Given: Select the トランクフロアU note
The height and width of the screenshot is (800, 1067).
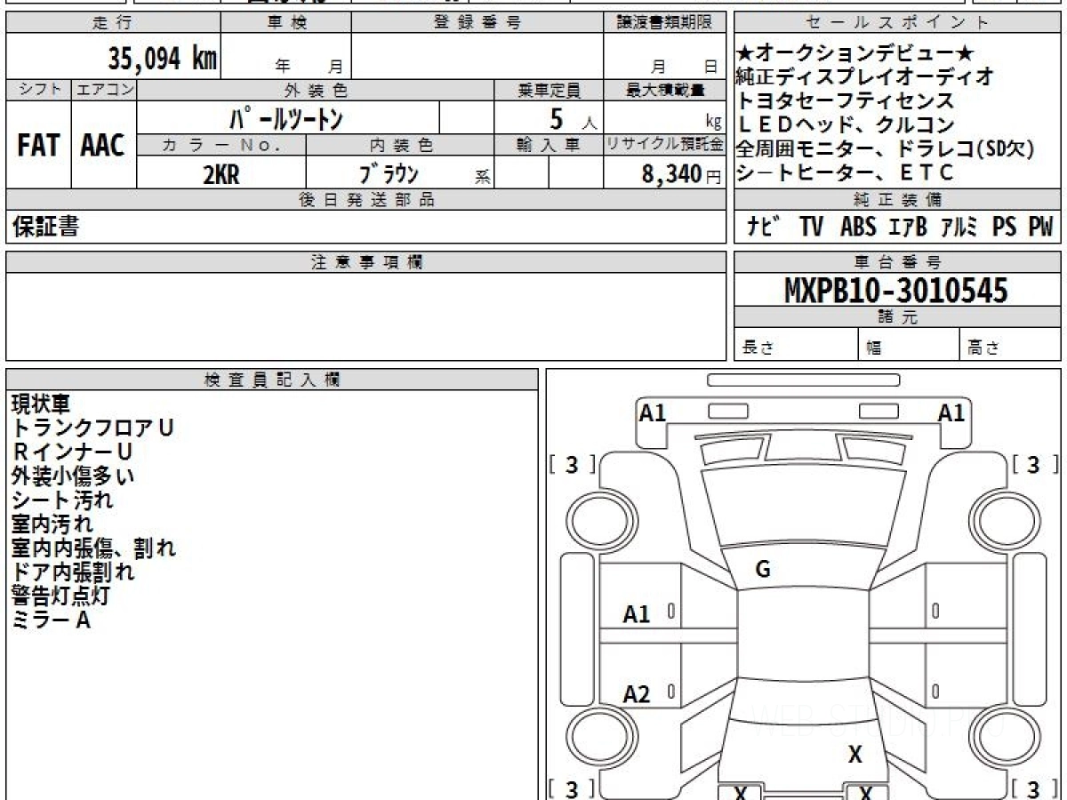Looking at the screenshot, I should pos(92,428).
